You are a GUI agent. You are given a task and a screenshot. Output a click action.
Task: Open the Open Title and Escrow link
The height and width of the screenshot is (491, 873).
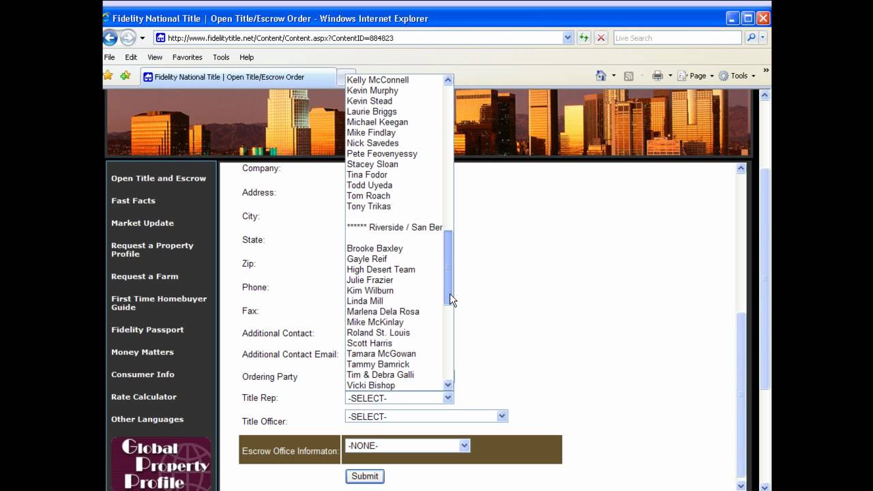[158, 178]
